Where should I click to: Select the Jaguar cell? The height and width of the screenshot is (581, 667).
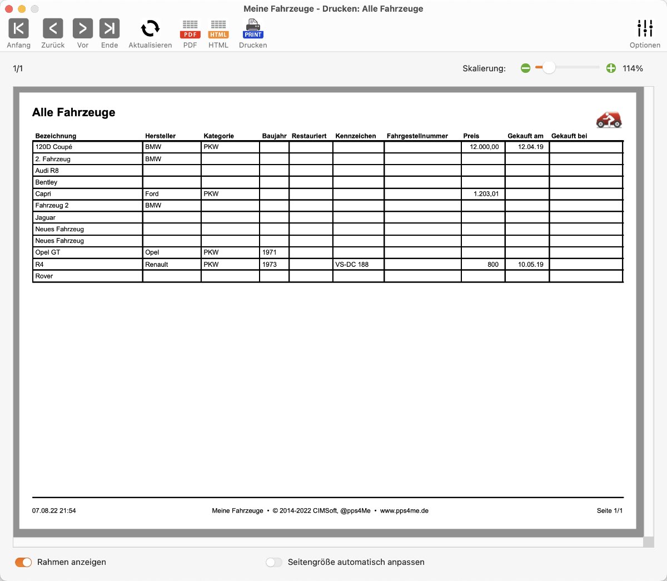click(88, 217)
